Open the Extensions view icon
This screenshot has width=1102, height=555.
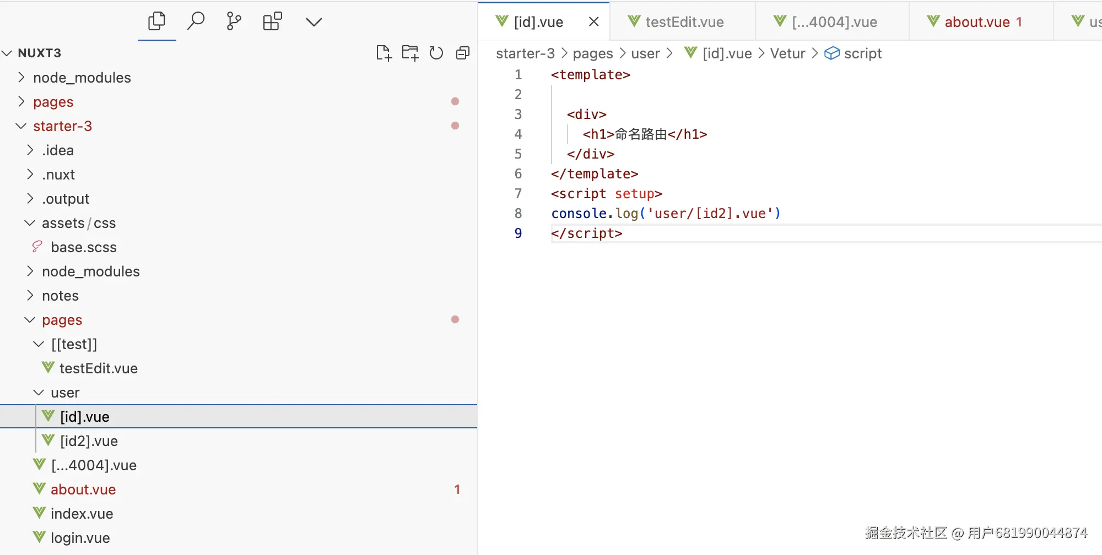point(272,21)
